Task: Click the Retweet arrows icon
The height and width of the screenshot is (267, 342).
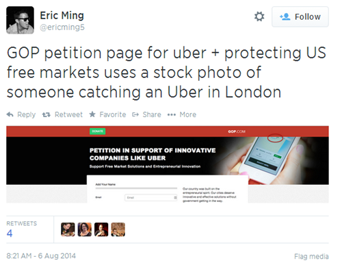Action: pos(47,114)
